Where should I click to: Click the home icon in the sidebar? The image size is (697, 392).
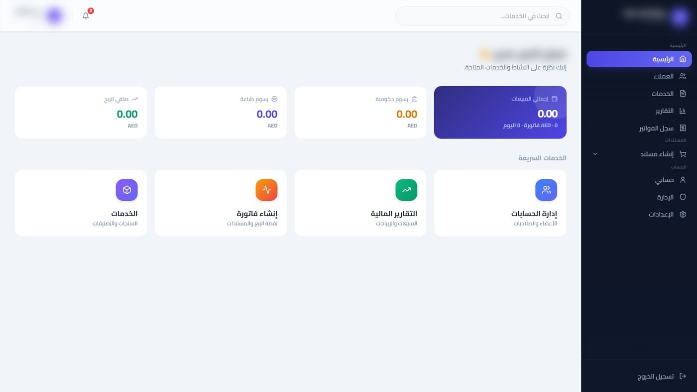coord(683,59)
